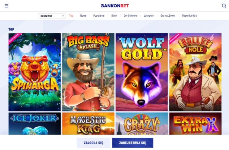
Task: Select the Top category tab
Action: (x=71, y=15)
